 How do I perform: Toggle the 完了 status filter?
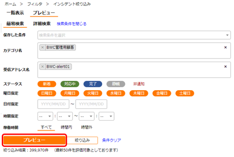pyautogui.click(x=93, y=84)
